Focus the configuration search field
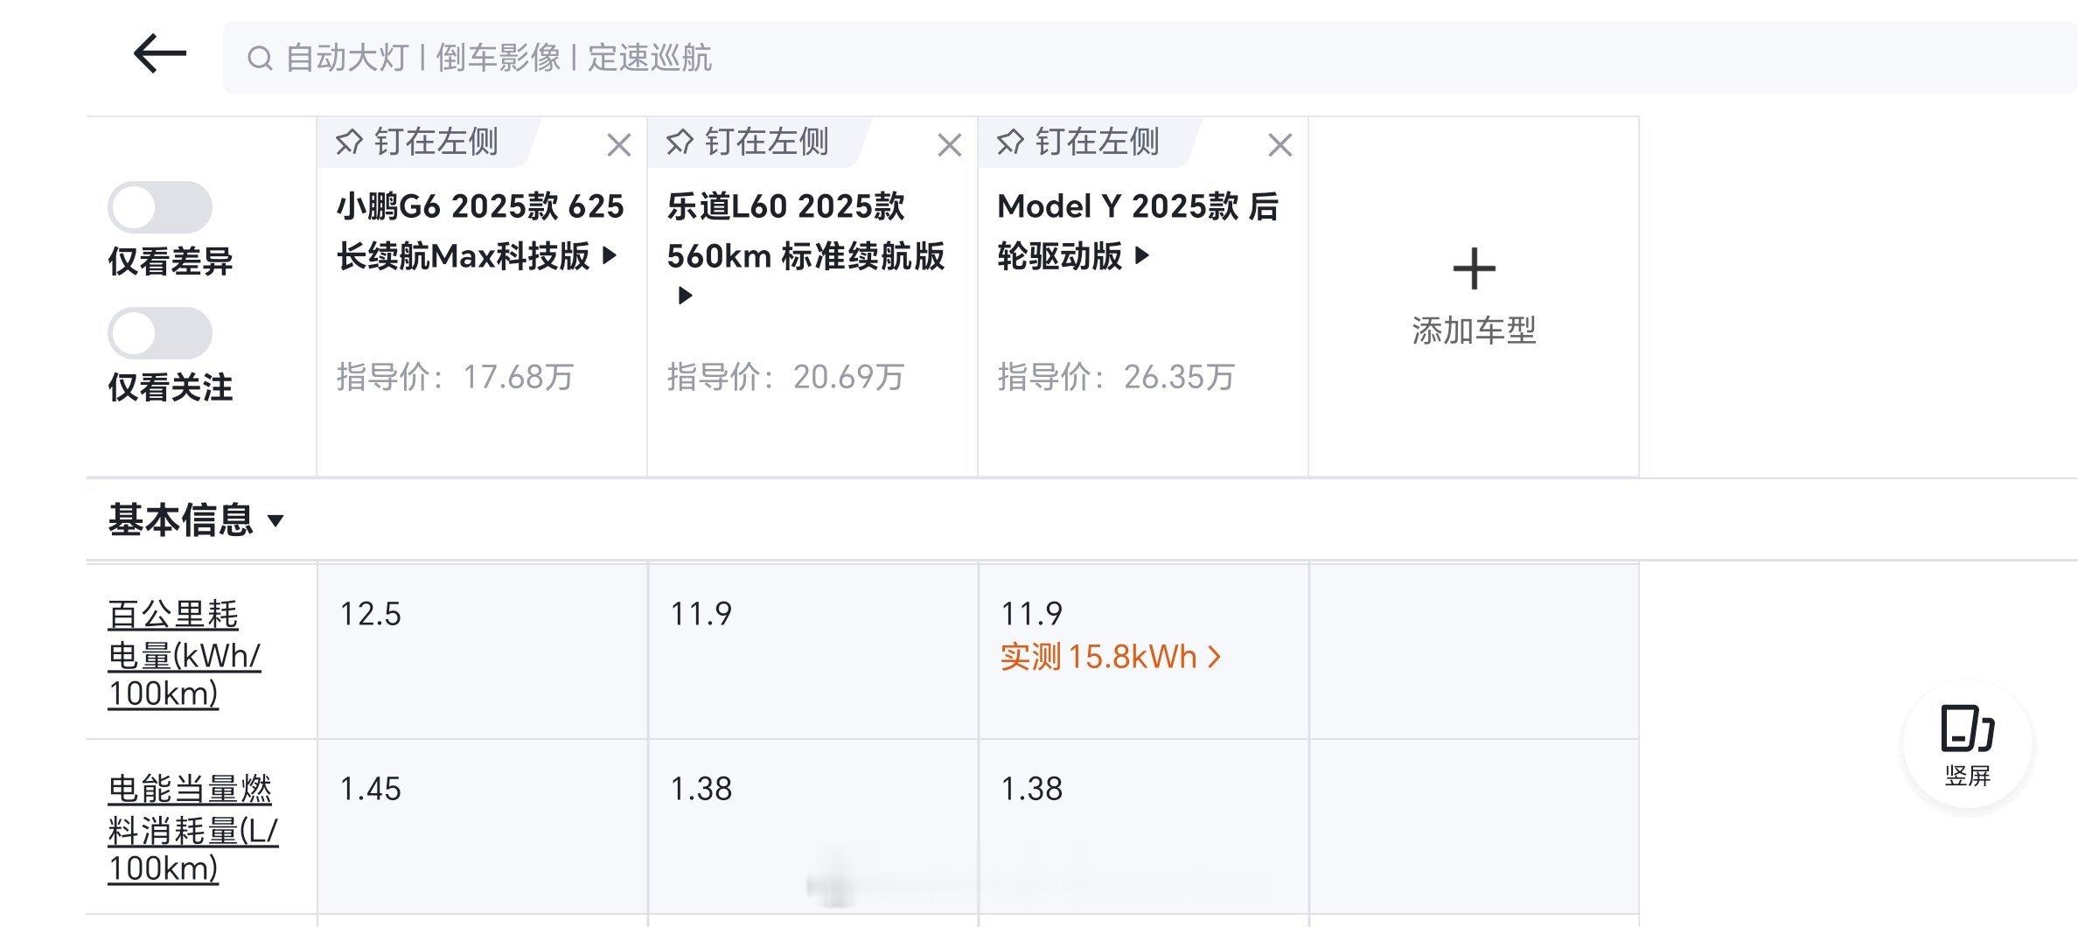This screenshot has height=927, width=2078. 1137,59
